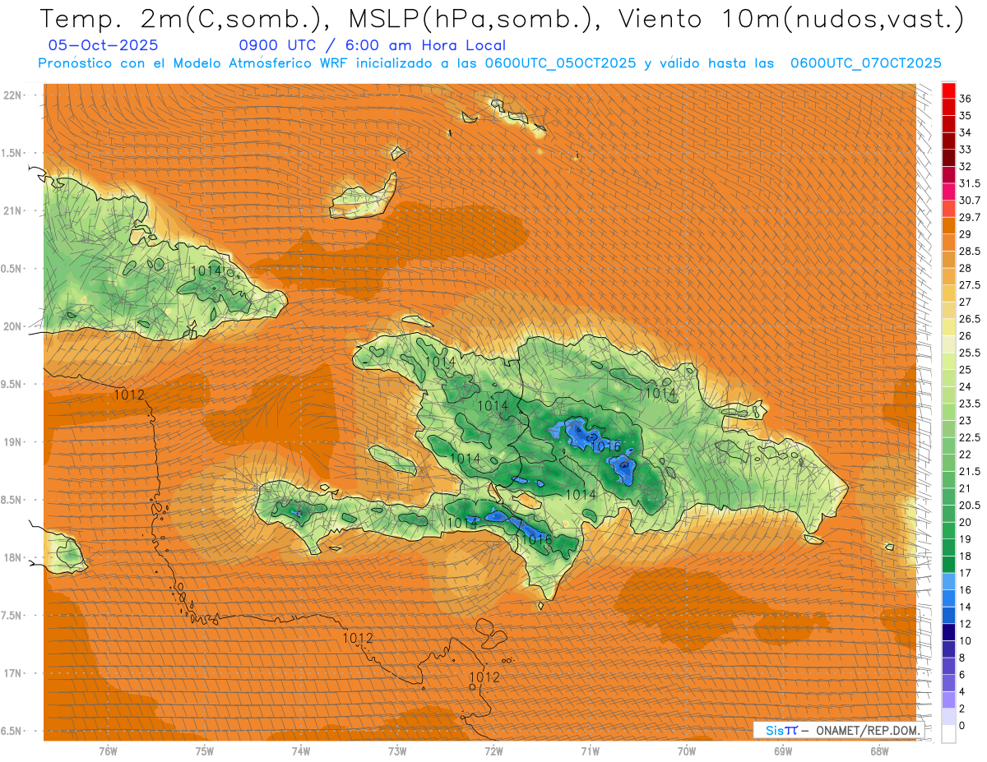Click the legend value 14
This screenshot has height=762, width=987.
[966, 607]
